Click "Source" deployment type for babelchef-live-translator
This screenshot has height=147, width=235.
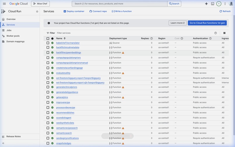116,43
